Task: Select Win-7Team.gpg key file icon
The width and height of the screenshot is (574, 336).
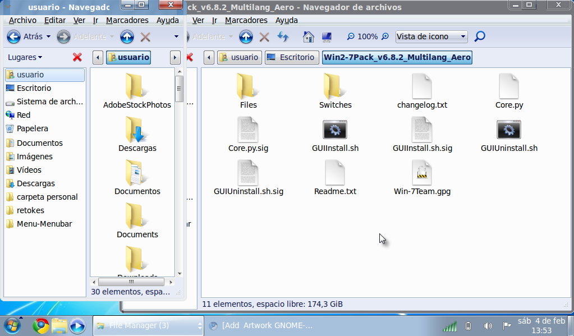Action: 422,172
